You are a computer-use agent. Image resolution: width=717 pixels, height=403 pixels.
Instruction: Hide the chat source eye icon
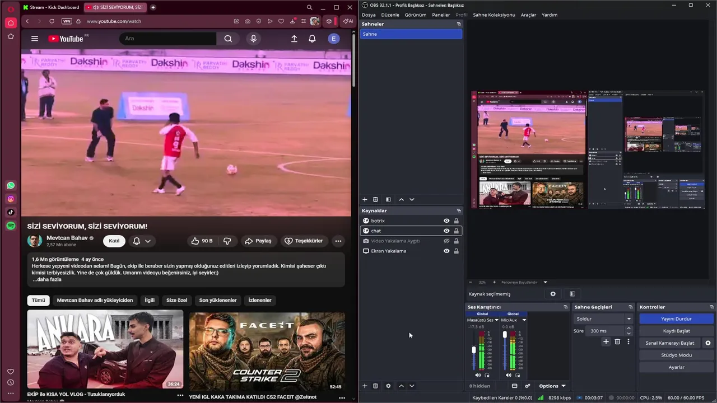tap(446, 231)
